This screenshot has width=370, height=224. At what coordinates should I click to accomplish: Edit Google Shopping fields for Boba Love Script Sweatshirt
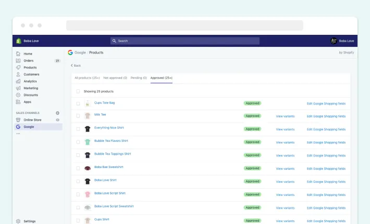point(326,208)
